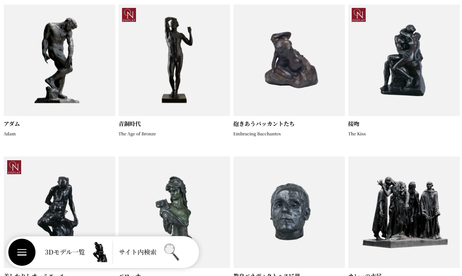The width and height of the screenshot is (462, 276).
Task: Click the 青銅時代 title link
Action: pos(130,124)
